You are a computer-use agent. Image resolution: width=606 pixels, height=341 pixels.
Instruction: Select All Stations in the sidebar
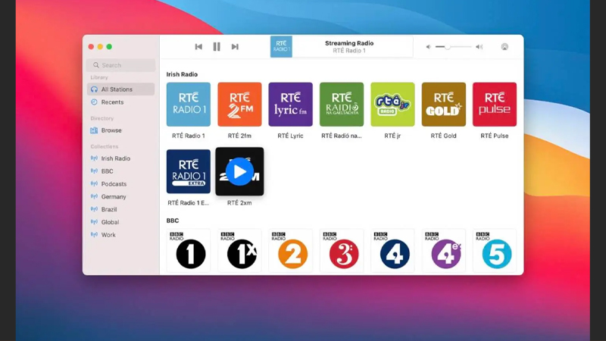tap(117, 89)
